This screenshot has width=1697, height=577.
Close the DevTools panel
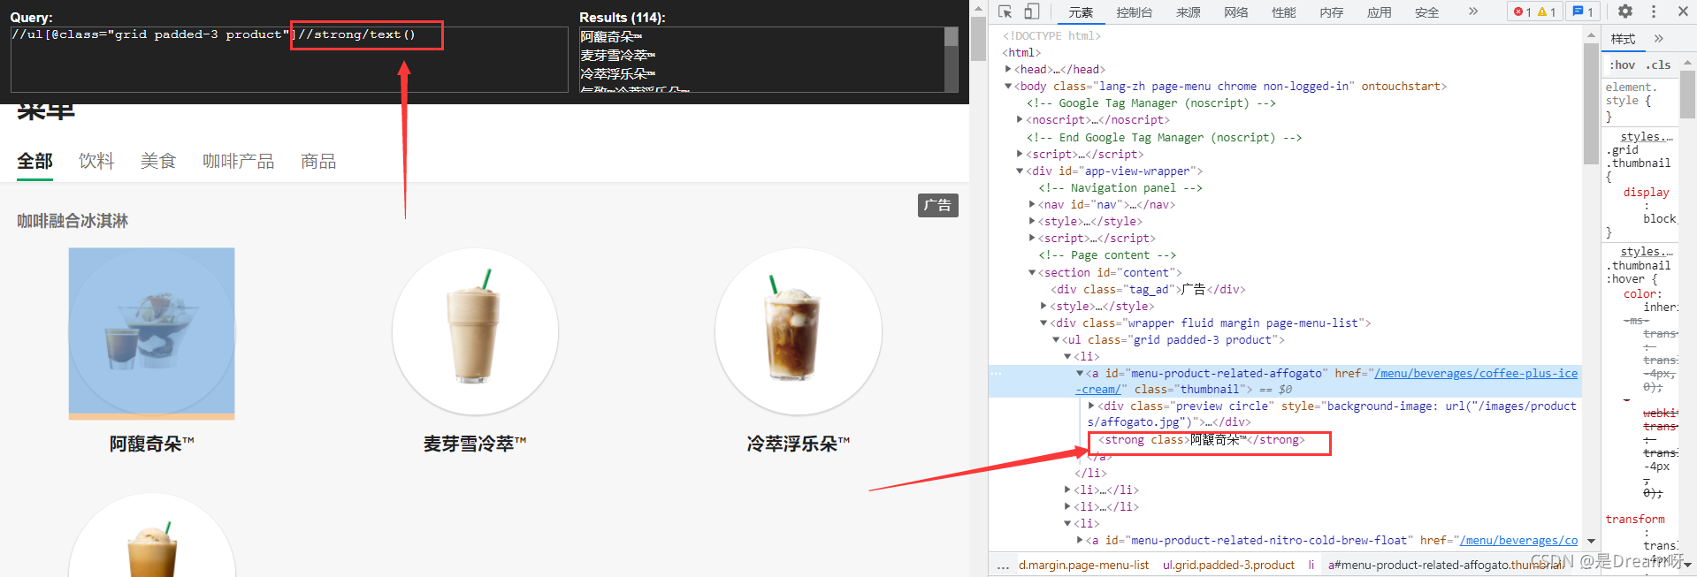pos(1683,11)
